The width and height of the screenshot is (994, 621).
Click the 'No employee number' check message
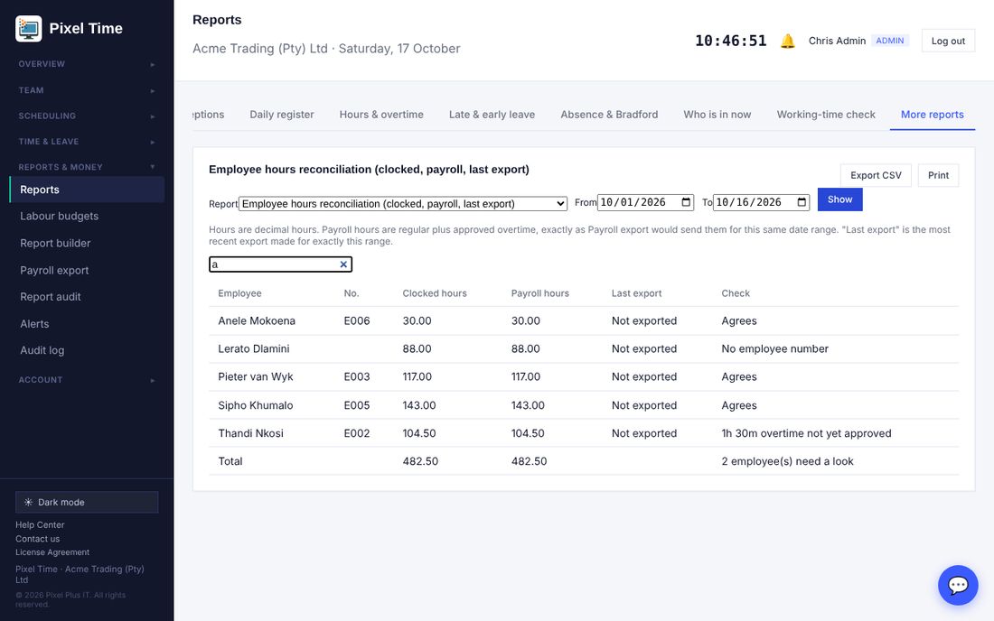pos(774,348)
